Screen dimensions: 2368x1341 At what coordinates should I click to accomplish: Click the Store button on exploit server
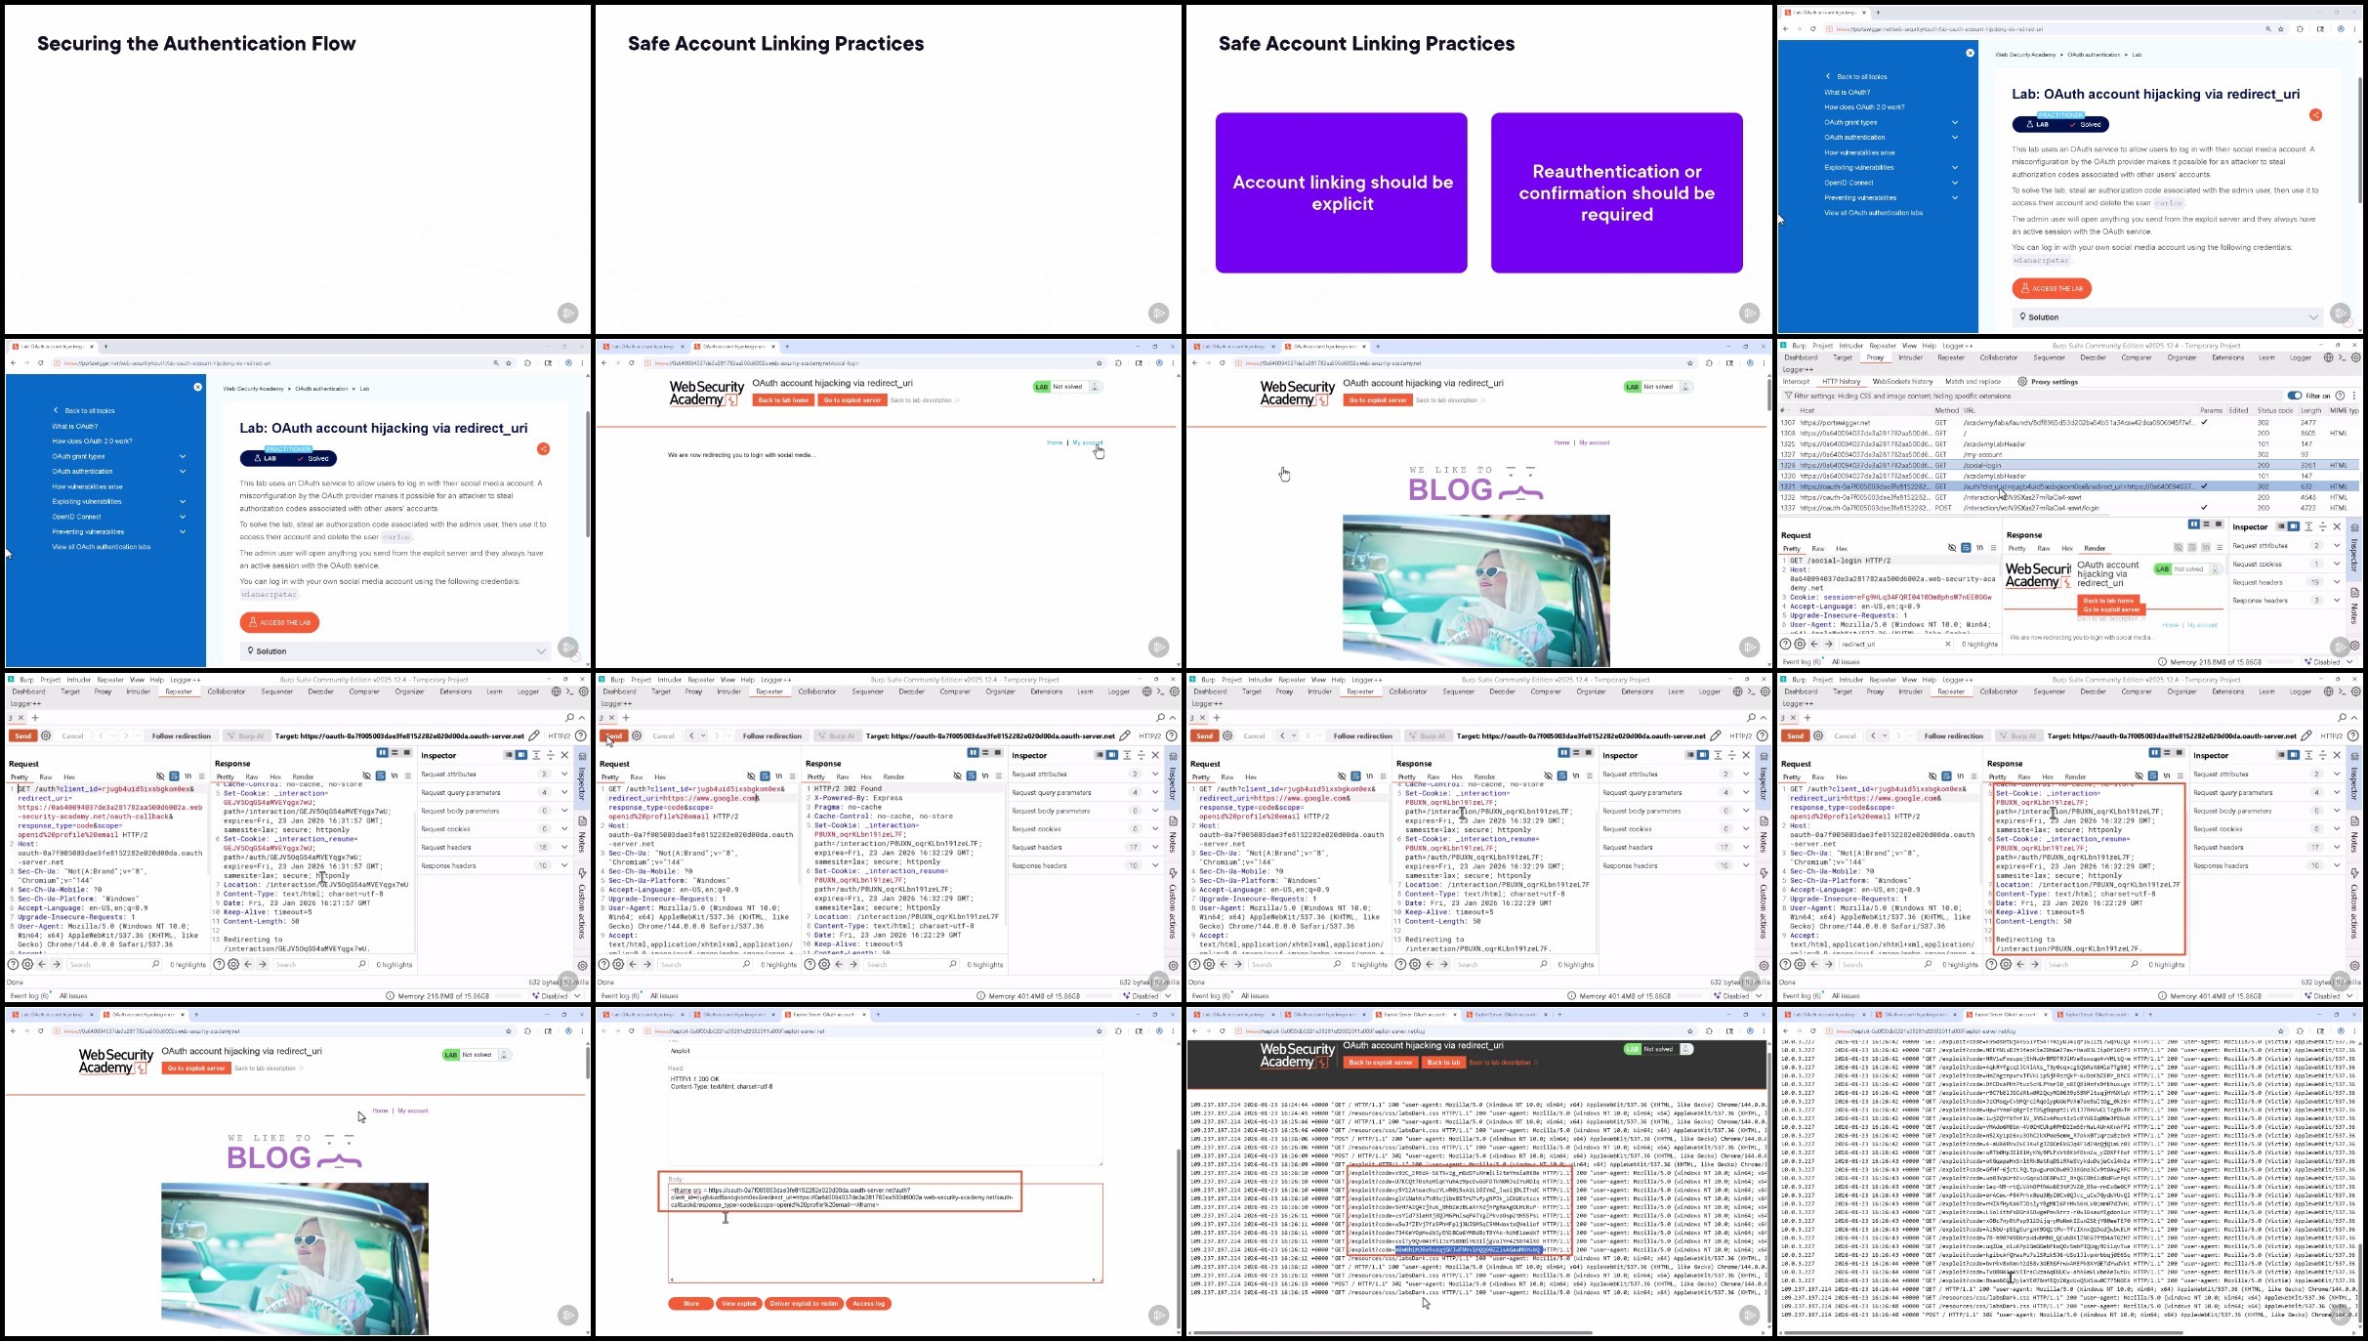690,1303
